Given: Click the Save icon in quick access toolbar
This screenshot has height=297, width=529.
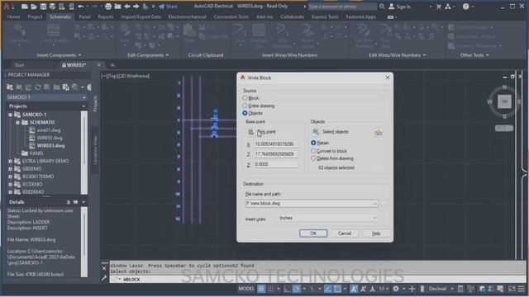Looking at the screenshot, I should [43, 7].
